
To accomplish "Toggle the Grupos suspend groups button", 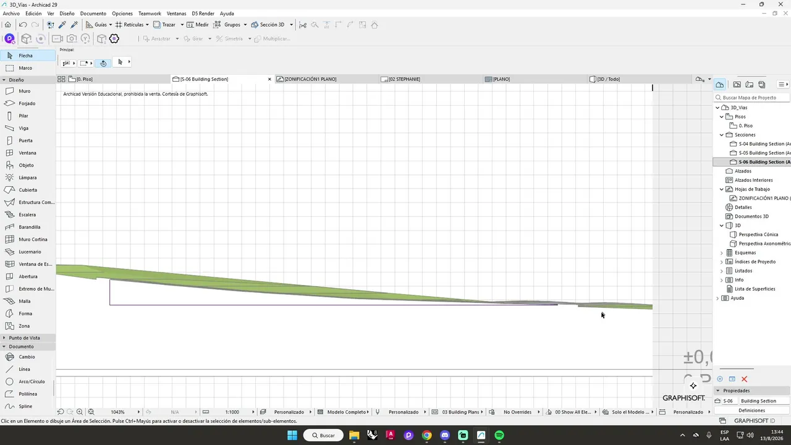I will tap(227, 25).
